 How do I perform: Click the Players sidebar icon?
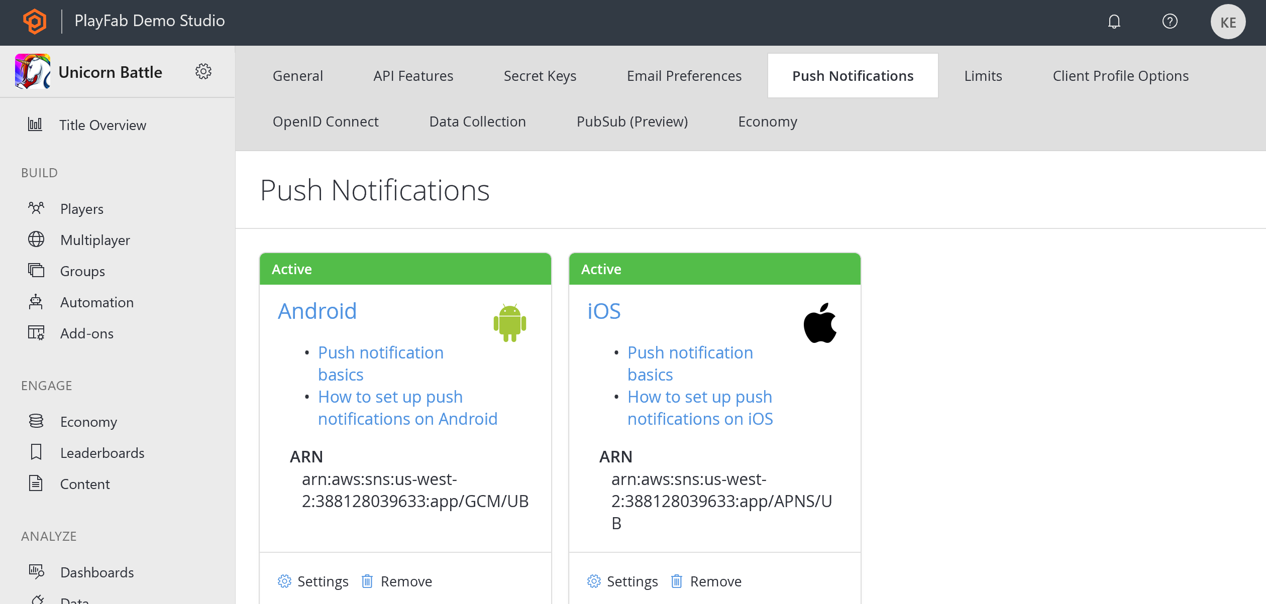tap(37, 209)
